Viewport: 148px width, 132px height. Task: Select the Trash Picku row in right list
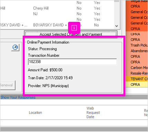pyautogui.click(x=137, y=45)
